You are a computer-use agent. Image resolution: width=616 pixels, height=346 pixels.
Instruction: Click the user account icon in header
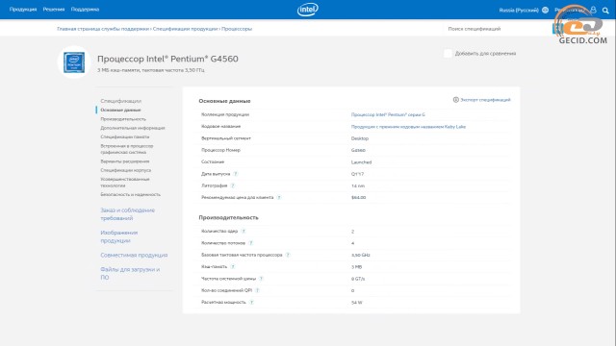click(x=593, y=10)
